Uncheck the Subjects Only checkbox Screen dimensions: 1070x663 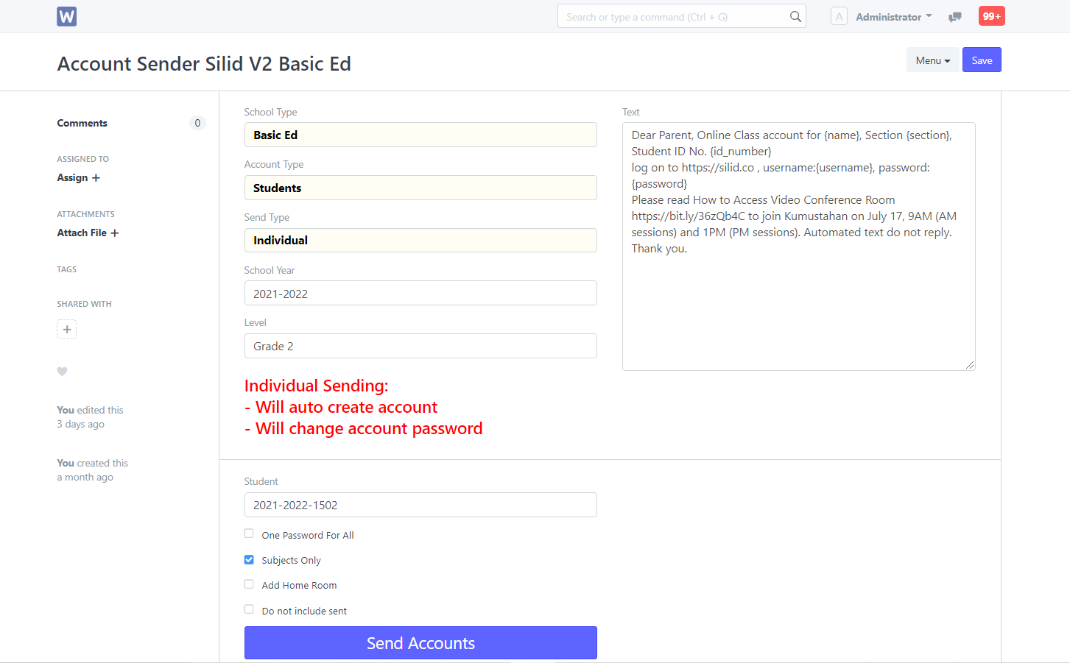click(249, 559)
